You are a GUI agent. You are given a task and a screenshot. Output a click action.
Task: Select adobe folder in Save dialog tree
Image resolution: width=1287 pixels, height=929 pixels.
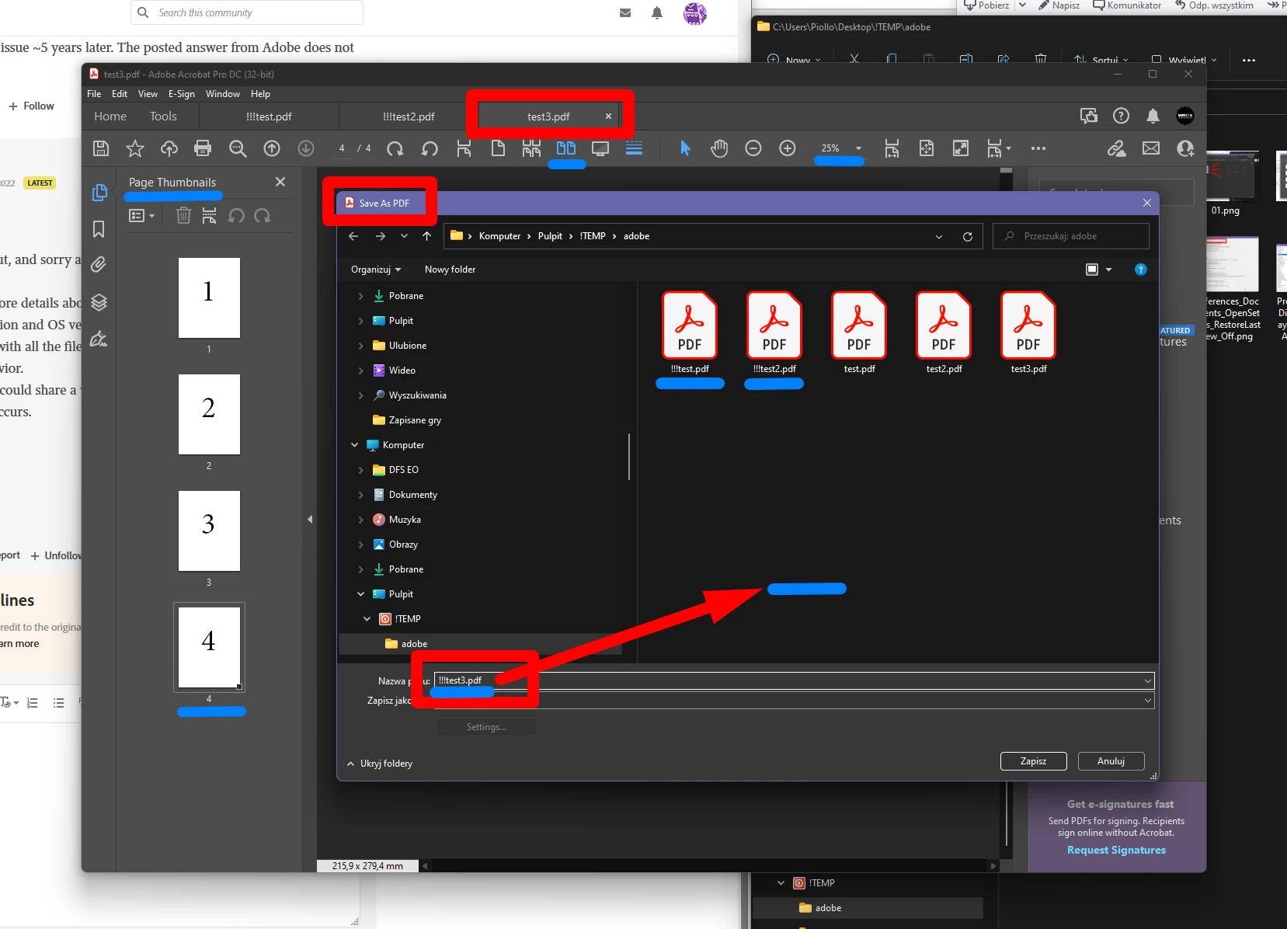click(480, 644)
